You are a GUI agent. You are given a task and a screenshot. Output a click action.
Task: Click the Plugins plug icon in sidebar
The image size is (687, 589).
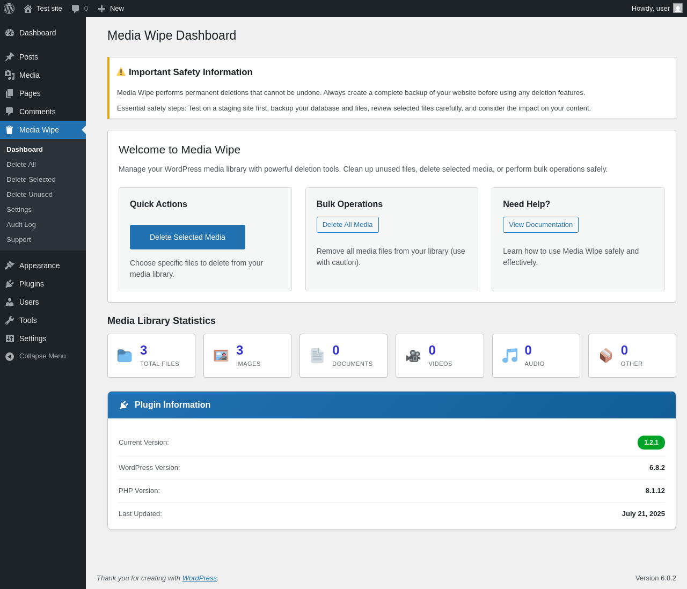coord(10,284)
